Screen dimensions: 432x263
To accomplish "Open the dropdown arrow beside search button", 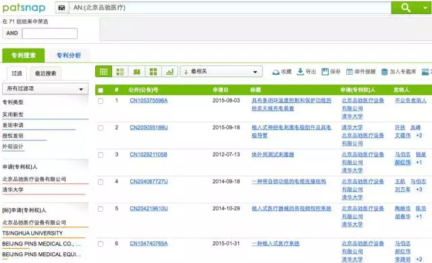I will 425,7.
